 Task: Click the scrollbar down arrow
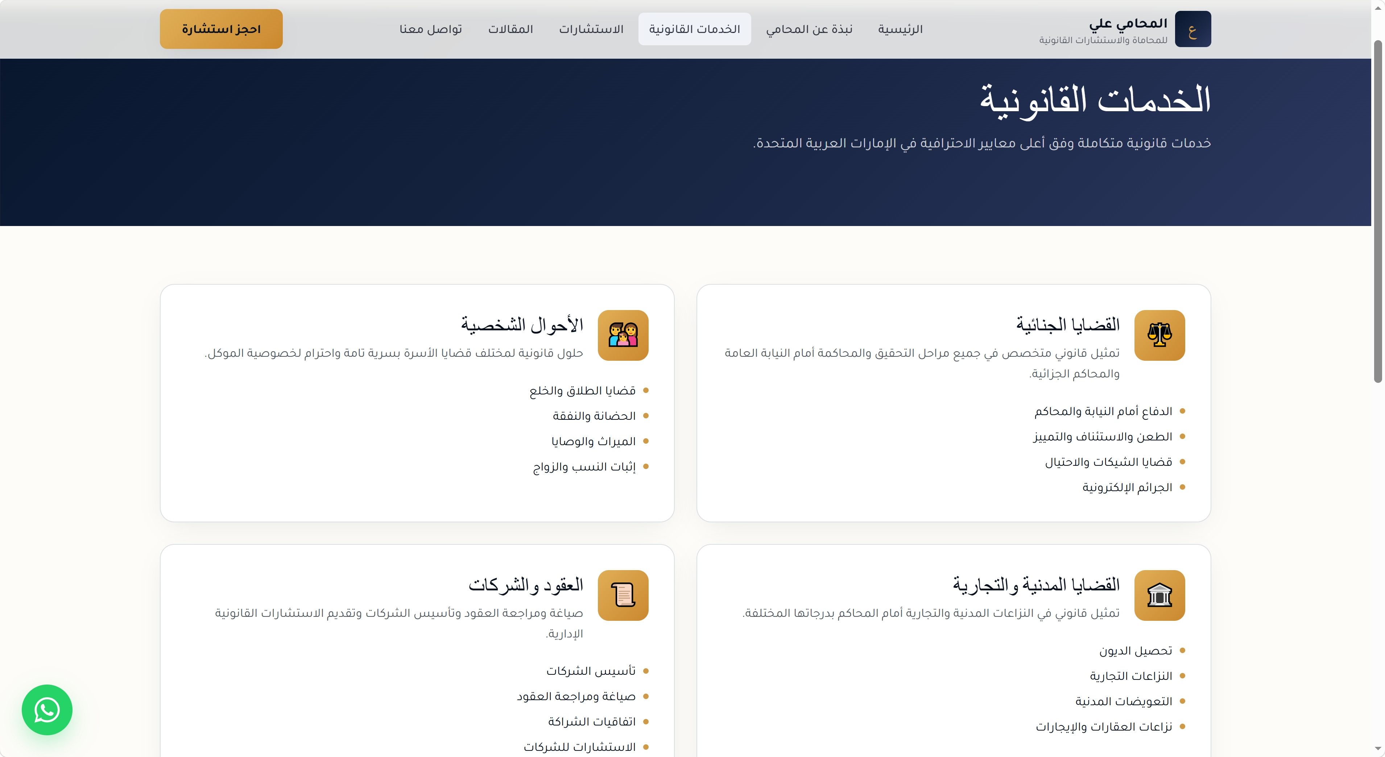click(x=1378, y=748)
